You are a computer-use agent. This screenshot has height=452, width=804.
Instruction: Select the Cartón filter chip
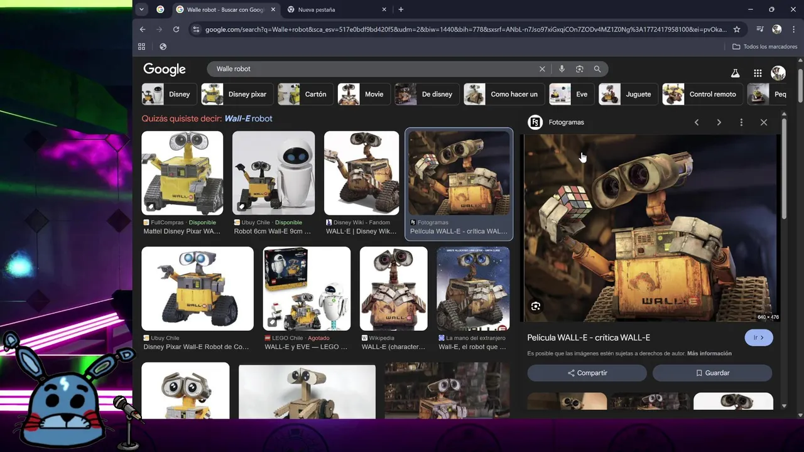[305, 94]
